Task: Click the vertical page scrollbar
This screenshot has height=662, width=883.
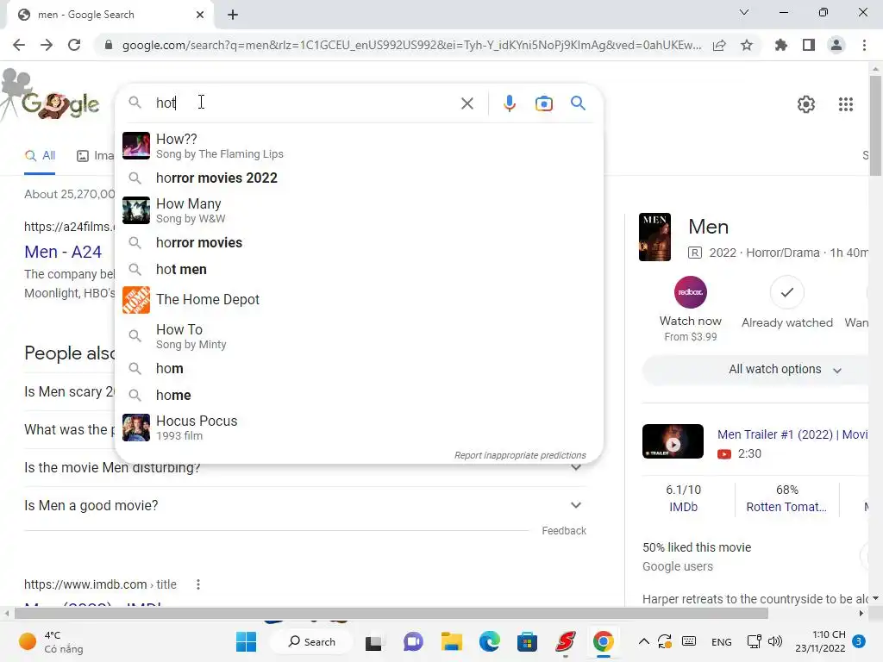Action: pyautogui.click(x=876, y=125)
